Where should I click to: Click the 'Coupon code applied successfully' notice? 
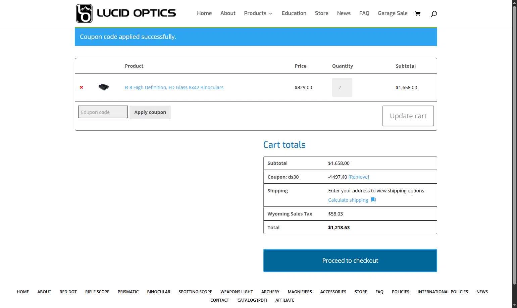[x=256, y=37]
